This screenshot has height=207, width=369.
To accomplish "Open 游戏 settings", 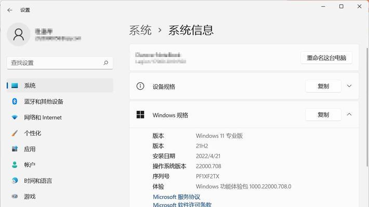I will point(60,197).
